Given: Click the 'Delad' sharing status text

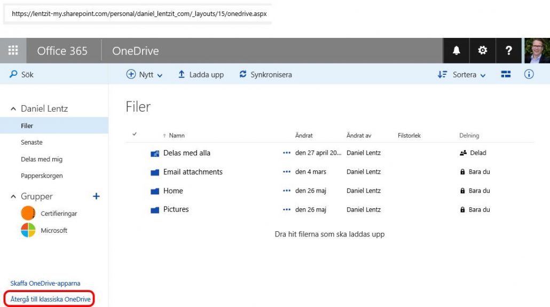Looking at the screenshot, I should pyautogui.click(x=478, y=153).
